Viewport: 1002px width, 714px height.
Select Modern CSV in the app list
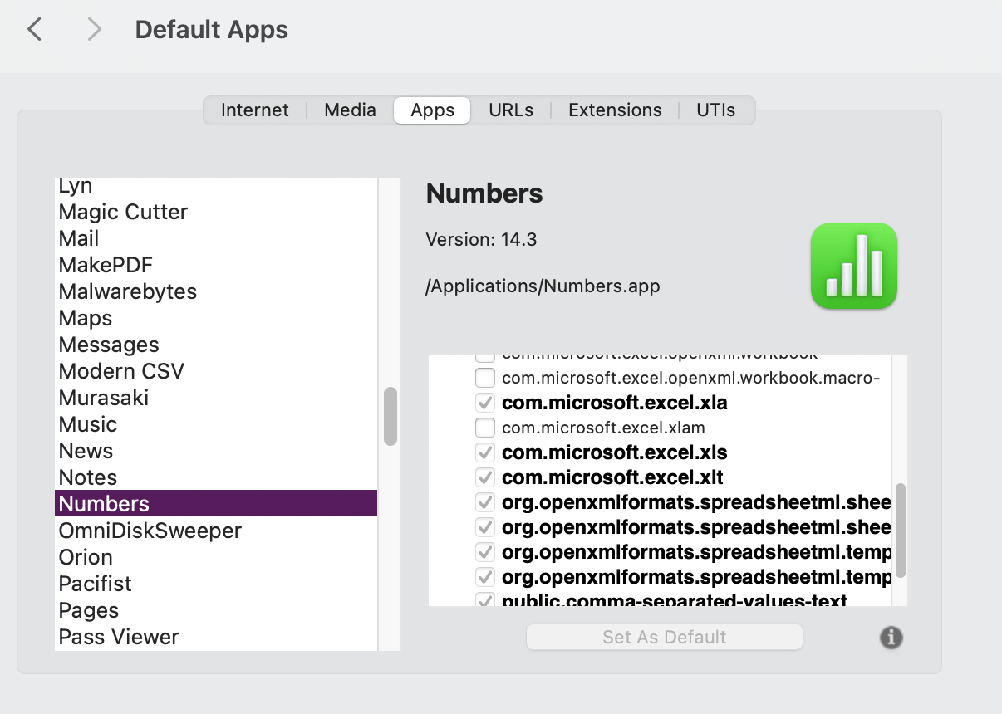coord(216,371)
